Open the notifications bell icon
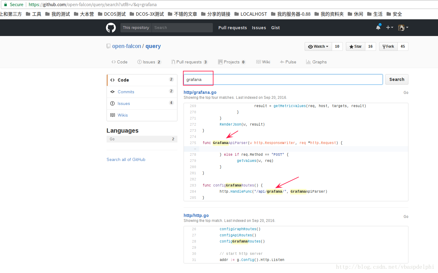Viewport: 438px width, 273px height. 378,27
